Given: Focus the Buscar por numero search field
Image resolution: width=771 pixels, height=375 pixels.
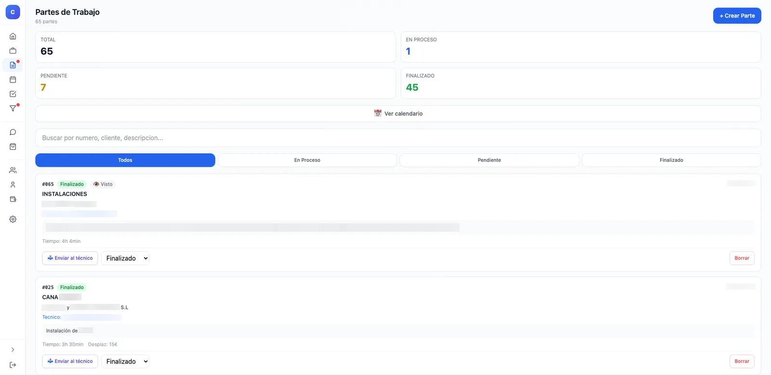Looking at the screenshot, I should (x=399, y=138).
